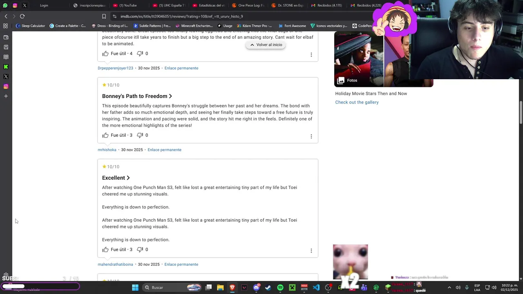Open the Create a Palette bookmark
The width and height of the screenshot is (523, 294).
(67, 26)
